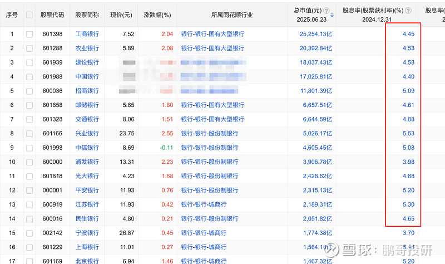Check the box for 浦发银行 row
The height and width of the screenshot is (264, 445).
click(x=29, y=162)
